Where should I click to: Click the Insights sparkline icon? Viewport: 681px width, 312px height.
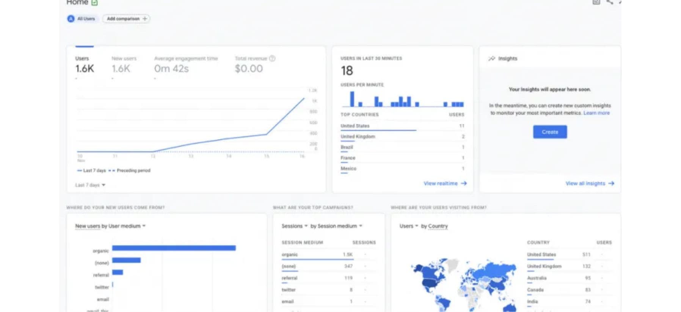click(492, 58)
